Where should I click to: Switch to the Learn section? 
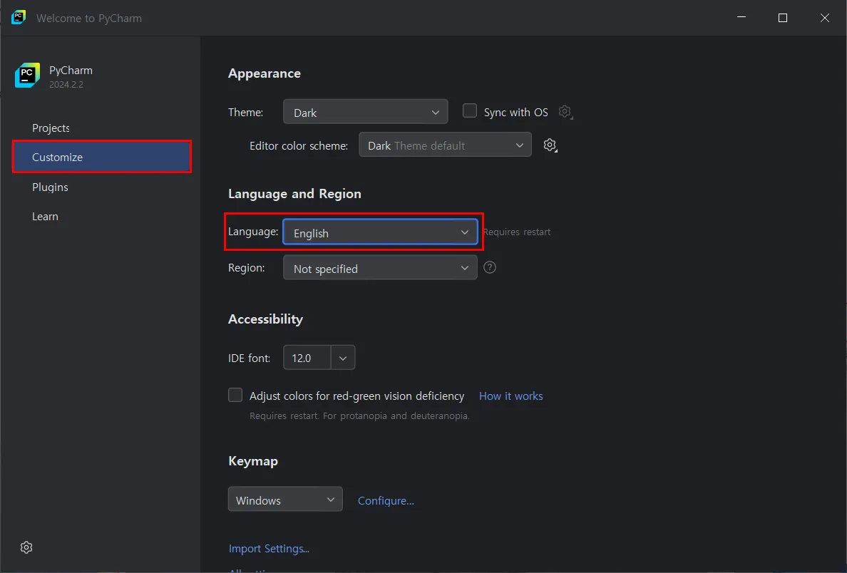point(45,217)
